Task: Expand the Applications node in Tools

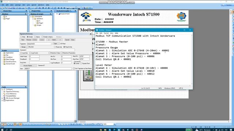Action: (x=2, y=100)
